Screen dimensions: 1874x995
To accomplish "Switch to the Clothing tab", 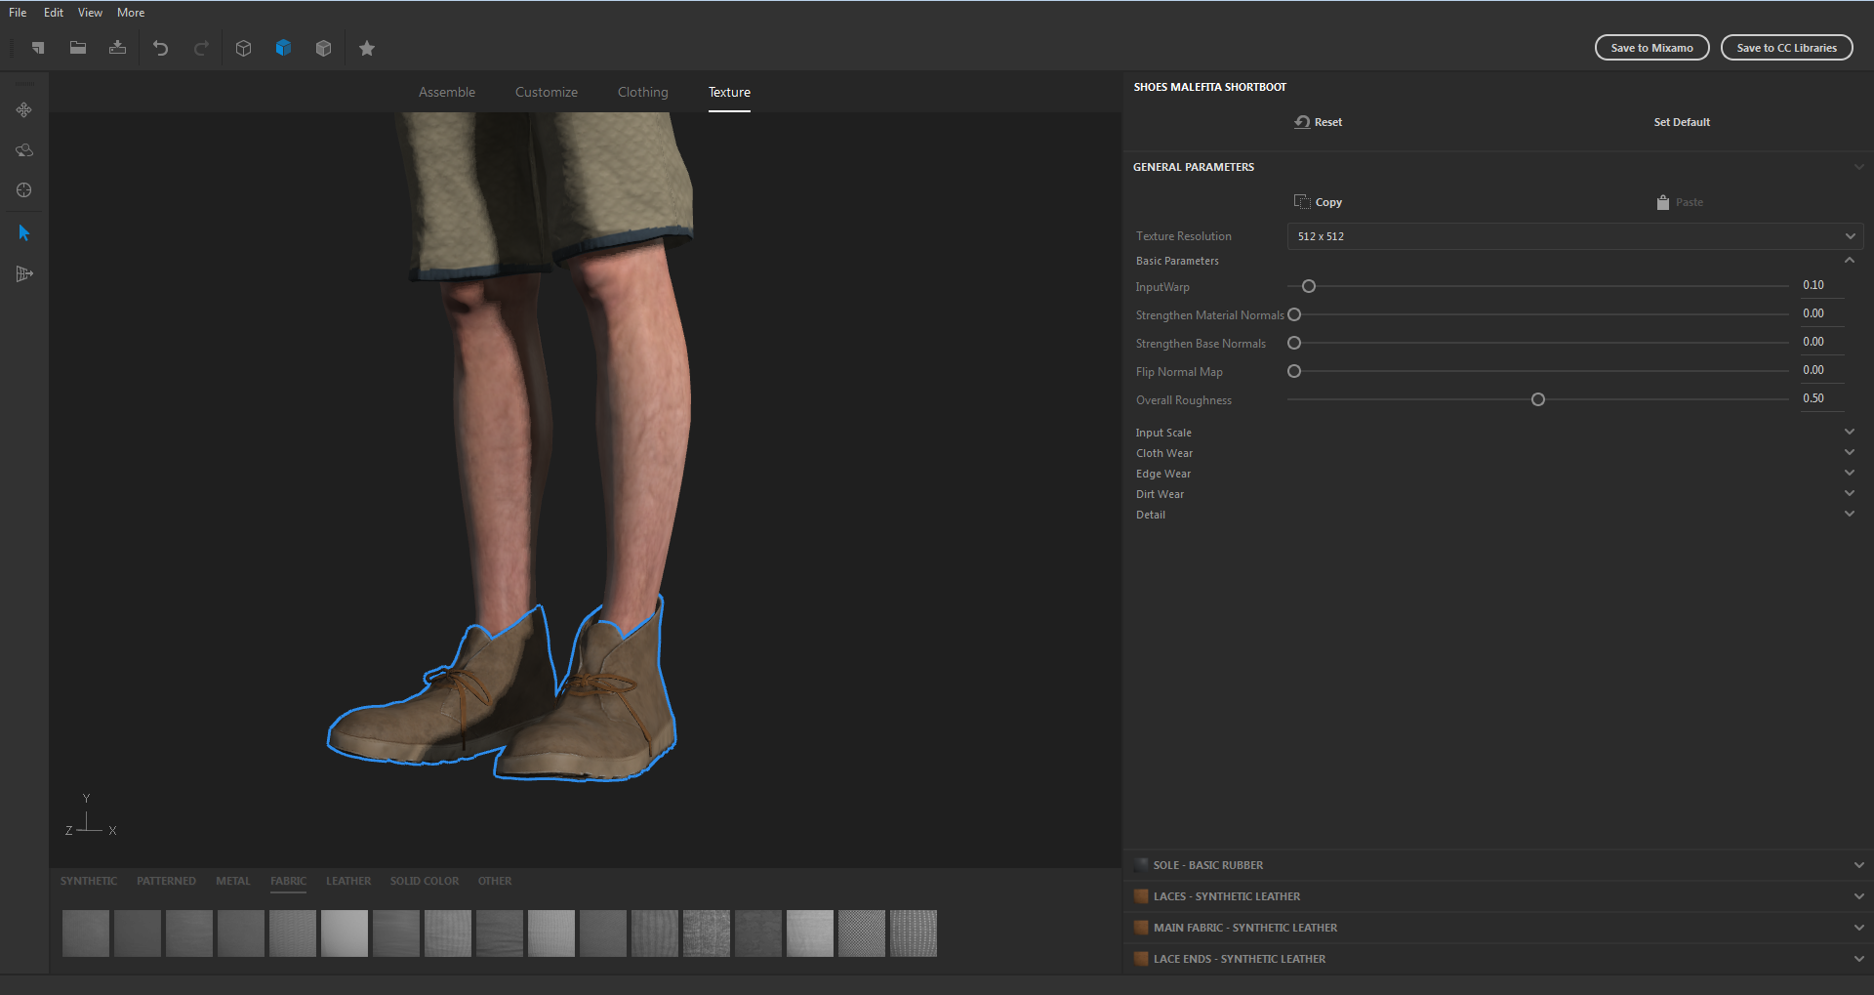I will coord(642,92).
